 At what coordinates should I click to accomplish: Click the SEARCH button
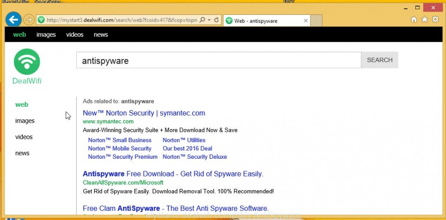click(380, 60)
